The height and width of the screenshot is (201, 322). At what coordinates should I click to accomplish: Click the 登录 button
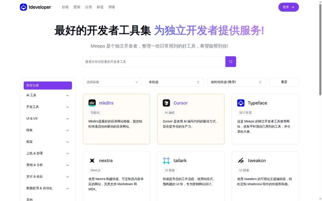click(x=289, y=7)
